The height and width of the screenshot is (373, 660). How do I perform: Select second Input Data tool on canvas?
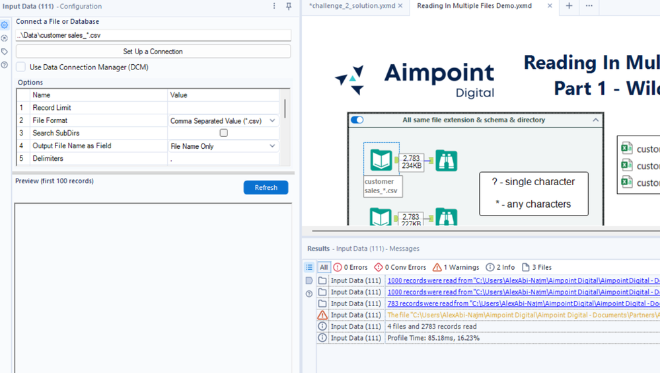point(381,217)
